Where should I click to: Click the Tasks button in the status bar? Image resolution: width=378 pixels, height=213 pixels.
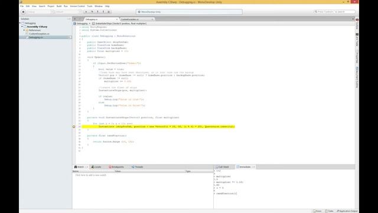point(330,211)
